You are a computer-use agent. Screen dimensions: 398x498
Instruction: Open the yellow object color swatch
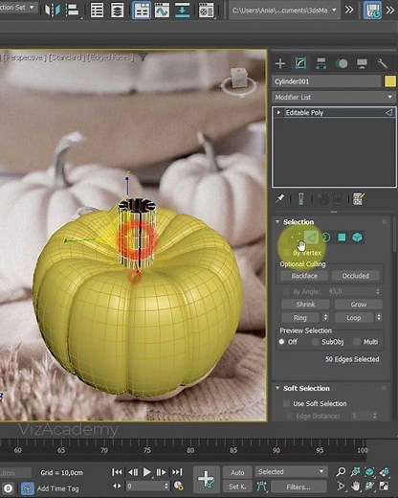coord(390,81)
